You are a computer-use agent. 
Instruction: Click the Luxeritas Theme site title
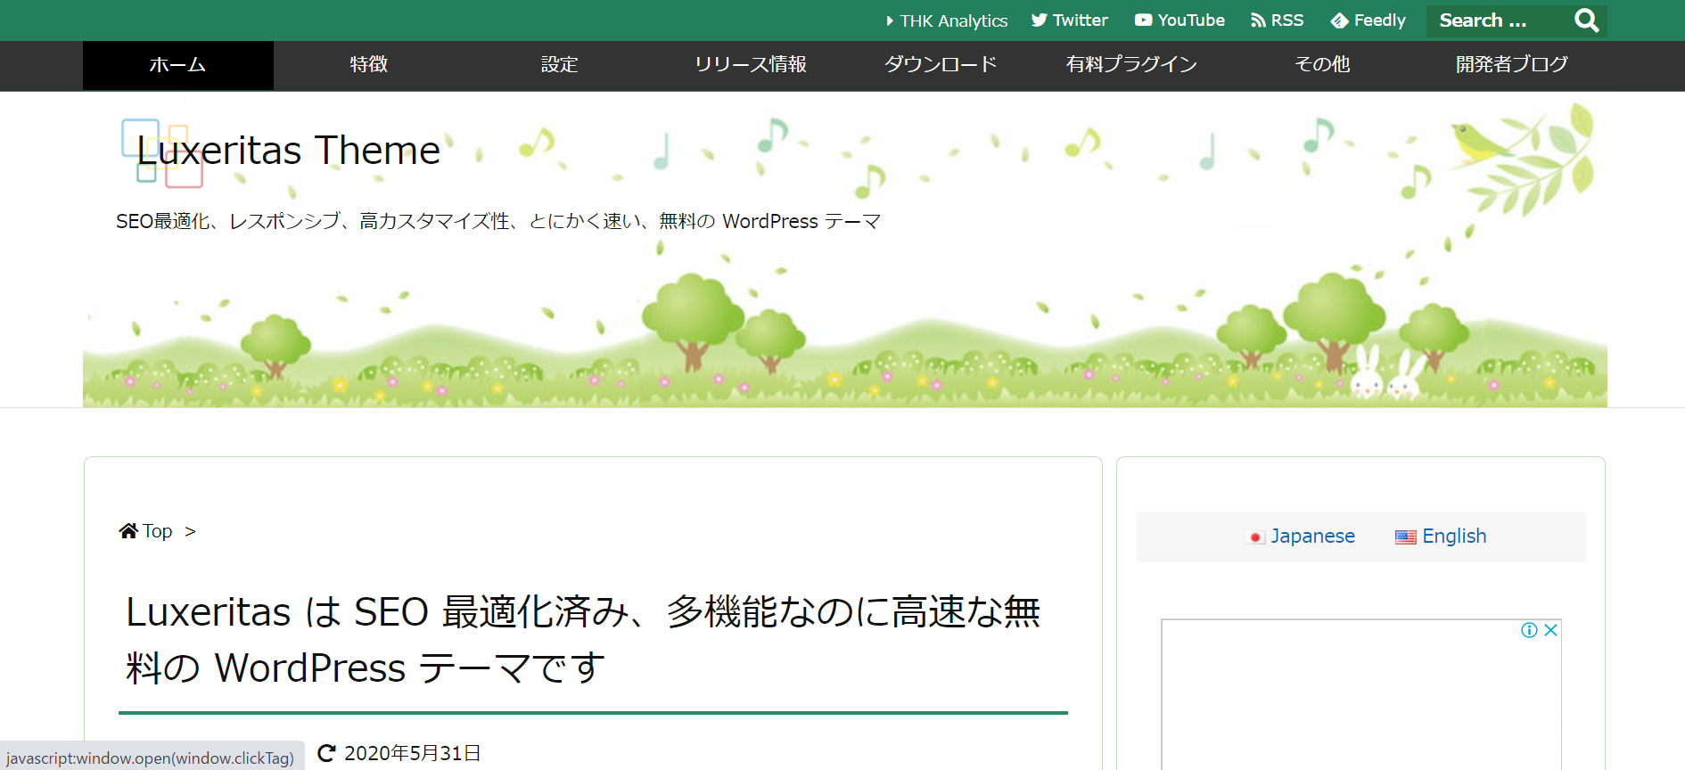coord(289,151)
